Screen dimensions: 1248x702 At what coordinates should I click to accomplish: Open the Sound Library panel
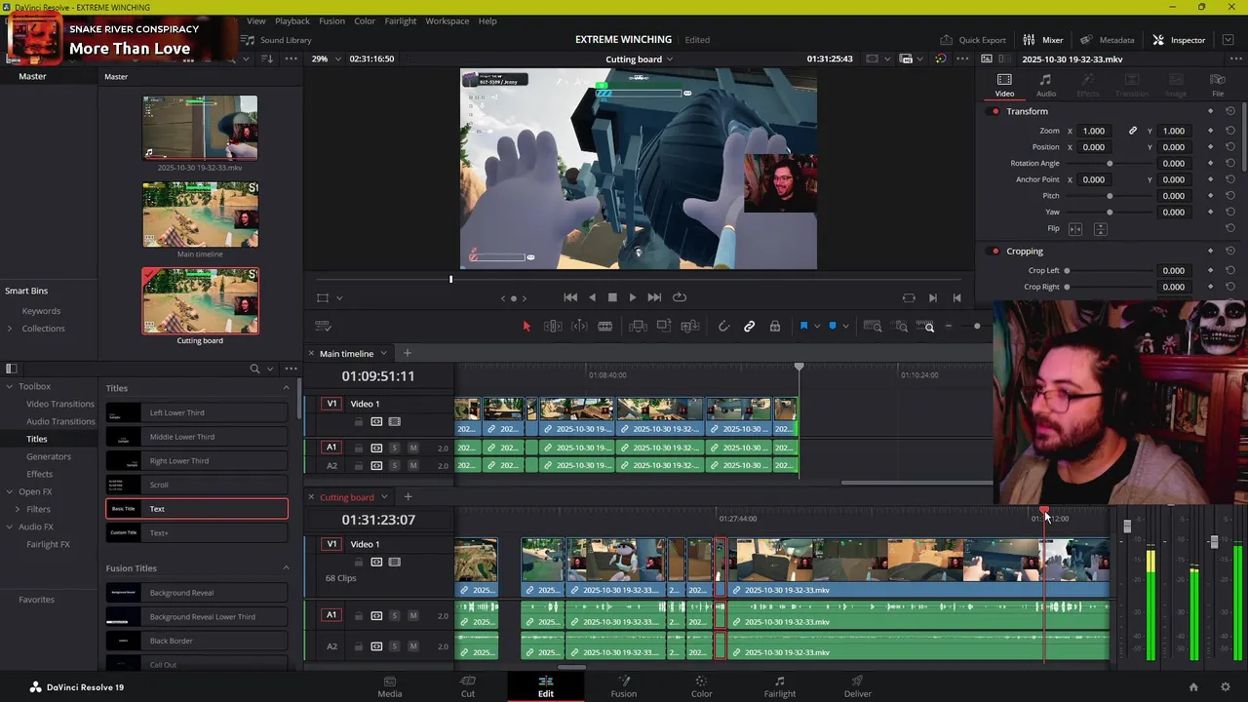click(277, 40)
